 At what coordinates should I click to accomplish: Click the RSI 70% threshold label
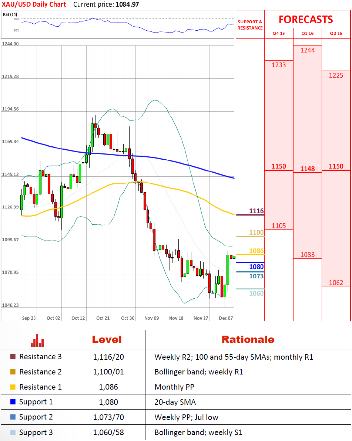16,19
